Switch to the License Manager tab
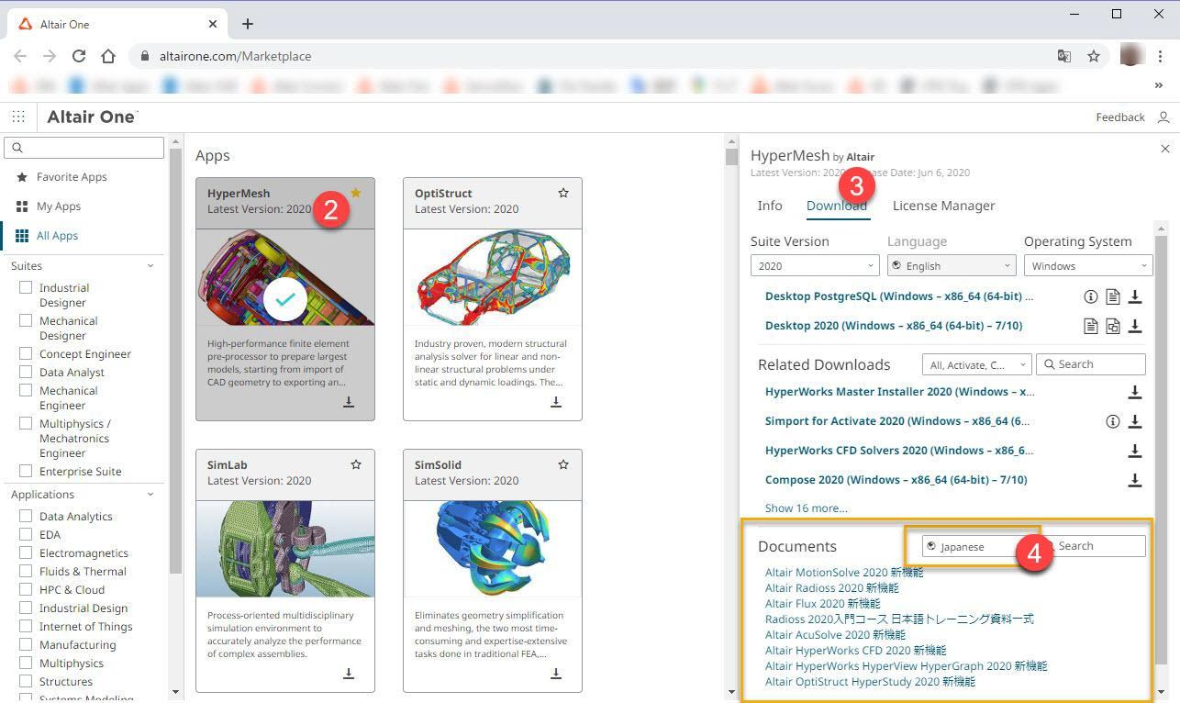The image size is (1180, 703). tap(943, 206)
